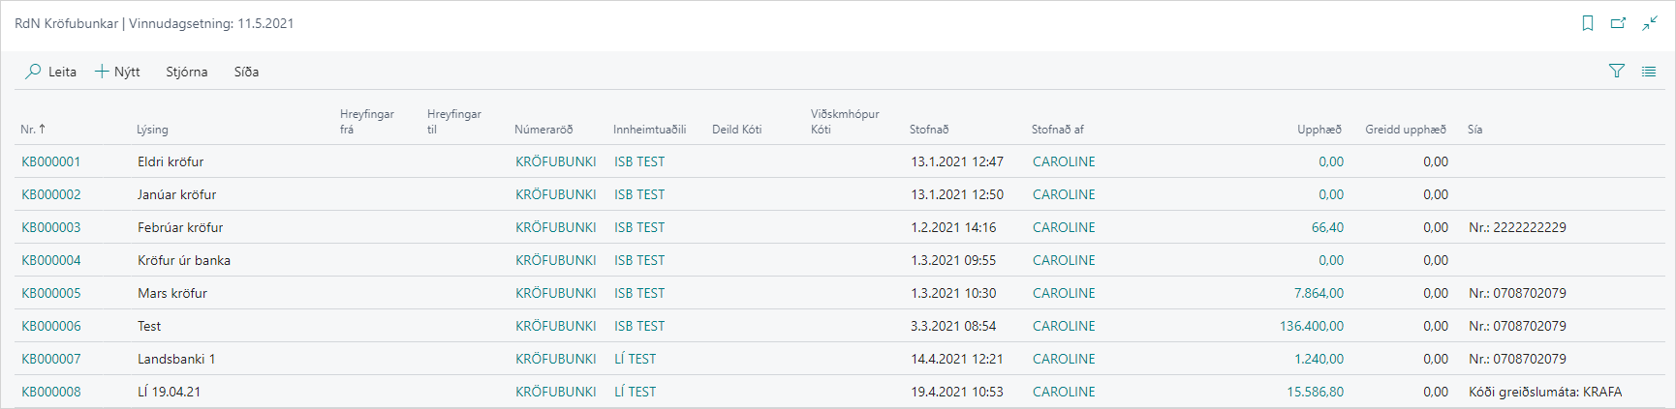Click the bookmark icon in the header
This screenshot has width=1676, height=409.
[1588, 23]
